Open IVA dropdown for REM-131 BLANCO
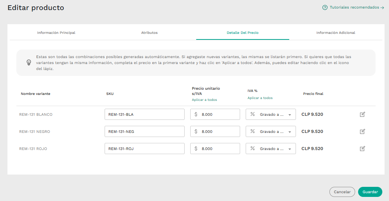Image resolution: width=389 pixels, height=201 pixels. [x=271, y=114]
